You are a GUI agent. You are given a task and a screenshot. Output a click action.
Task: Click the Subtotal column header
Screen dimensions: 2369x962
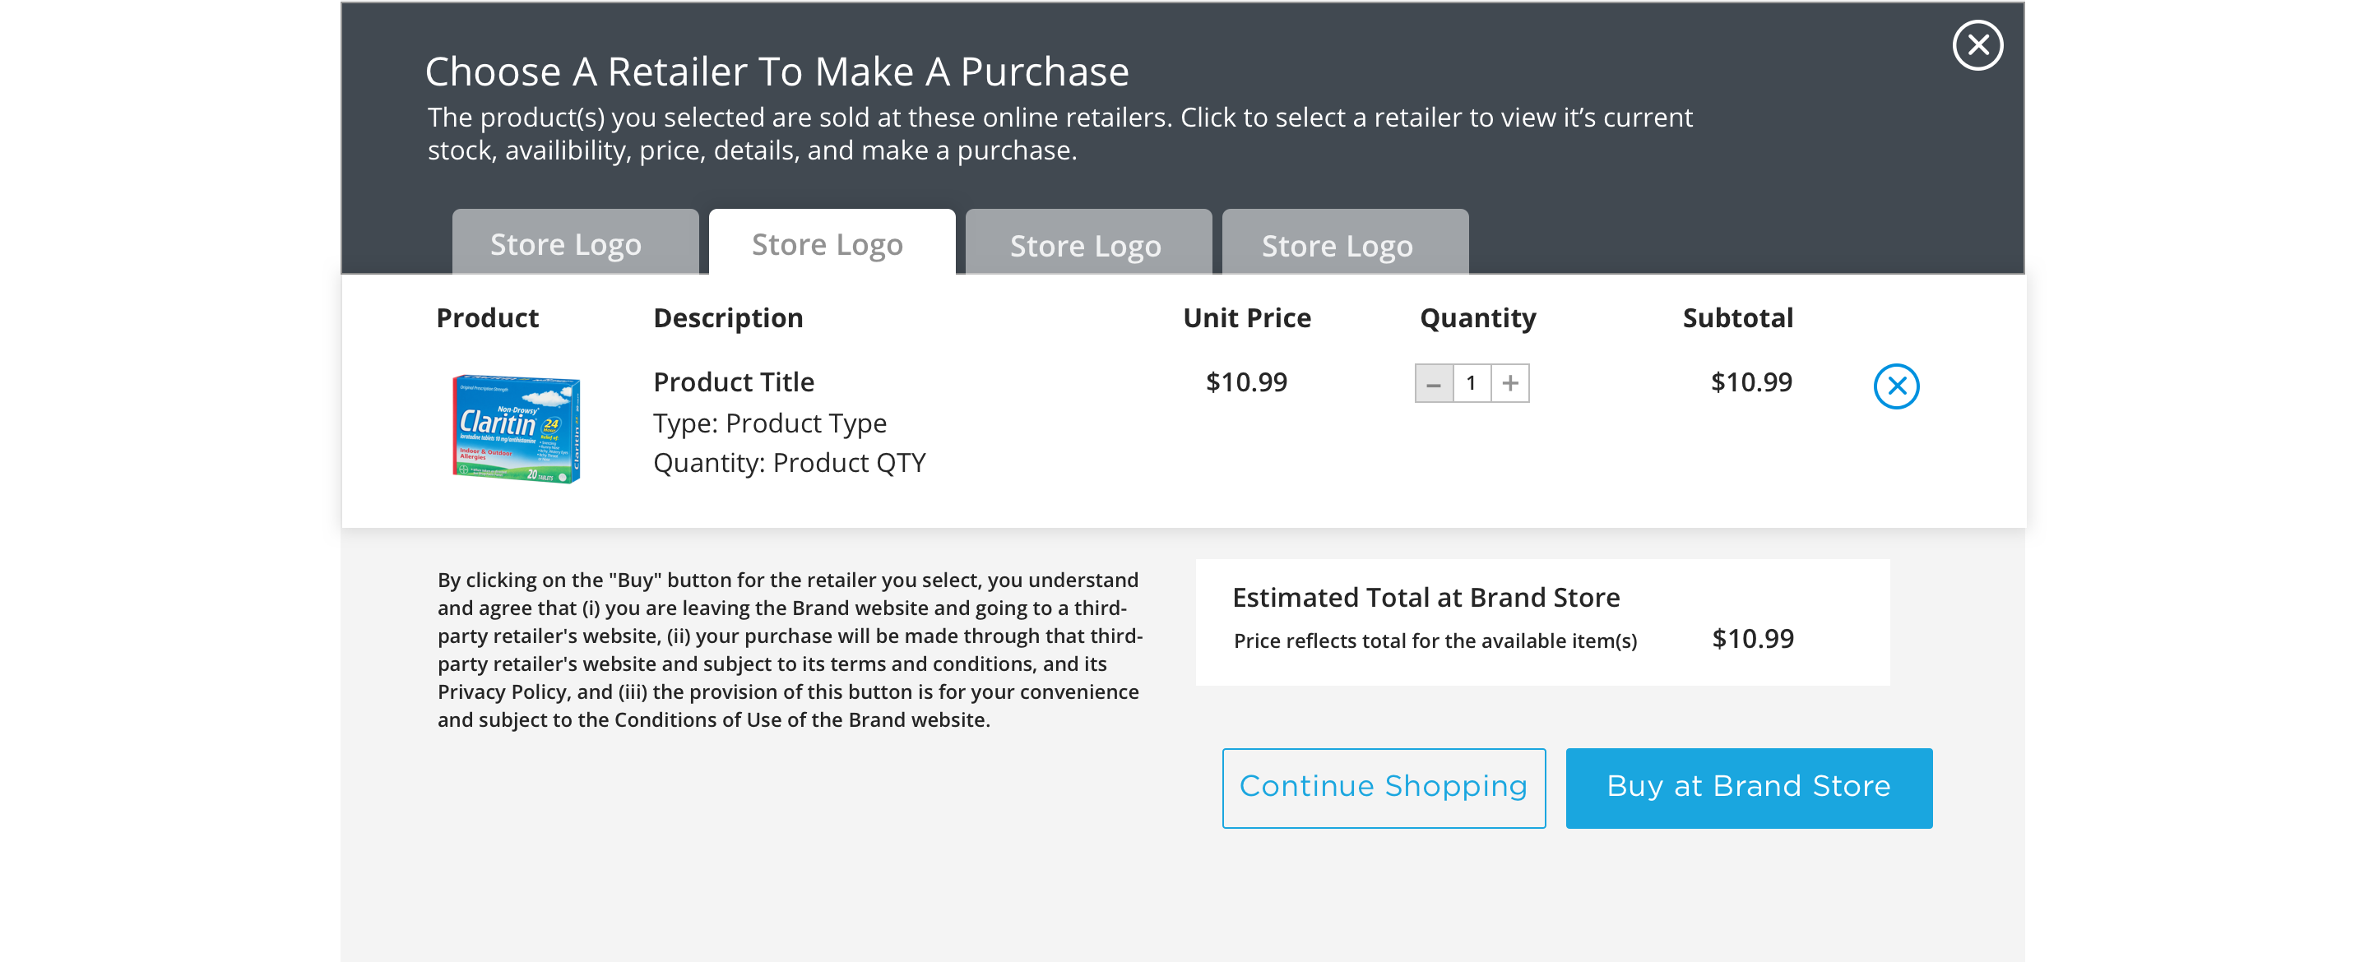click(1737, 318)
